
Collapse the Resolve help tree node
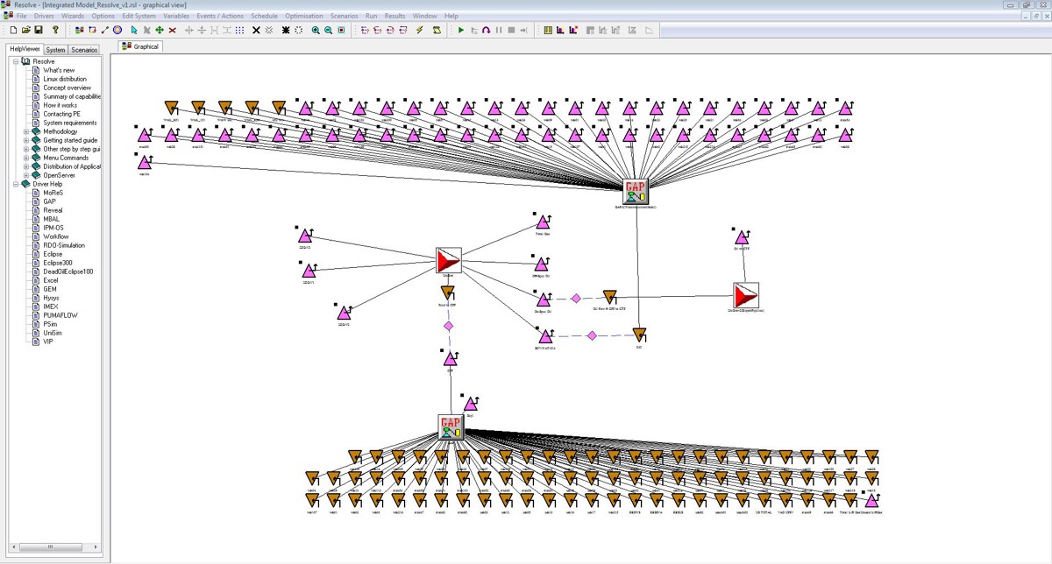click(x=16, y=62)
